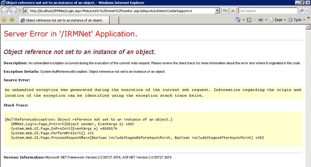Click the Internet Explorer icon in title bar
This screenshot has width=311, height=167.
[3, 3]
